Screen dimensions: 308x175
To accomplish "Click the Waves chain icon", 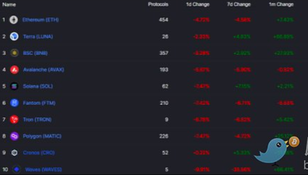I will (17, 169).
